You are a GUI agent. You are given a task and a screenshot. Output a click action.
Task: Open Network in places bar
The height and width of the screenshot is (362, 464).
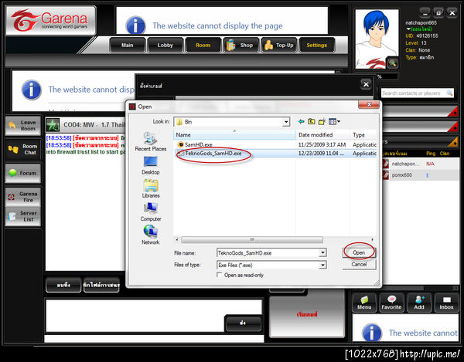click(150, 235)
